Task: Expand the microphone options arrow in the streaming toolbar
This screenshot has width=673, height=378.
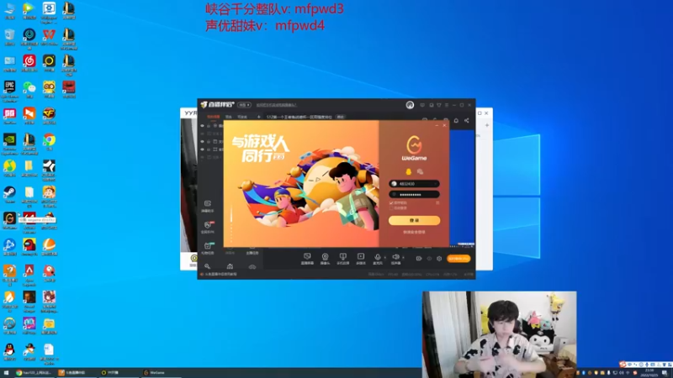Action: point(384,258)
